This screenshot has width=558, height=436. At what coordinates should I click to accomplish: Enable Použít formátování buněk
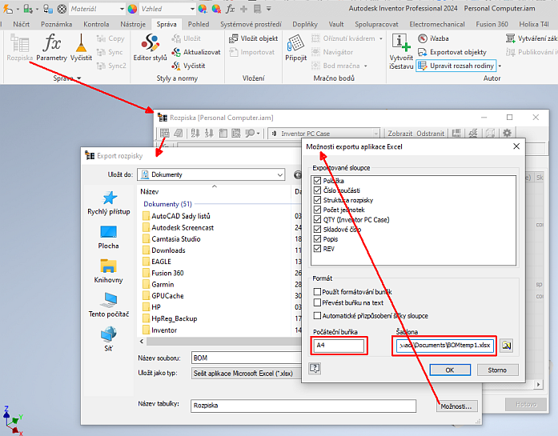318,293
